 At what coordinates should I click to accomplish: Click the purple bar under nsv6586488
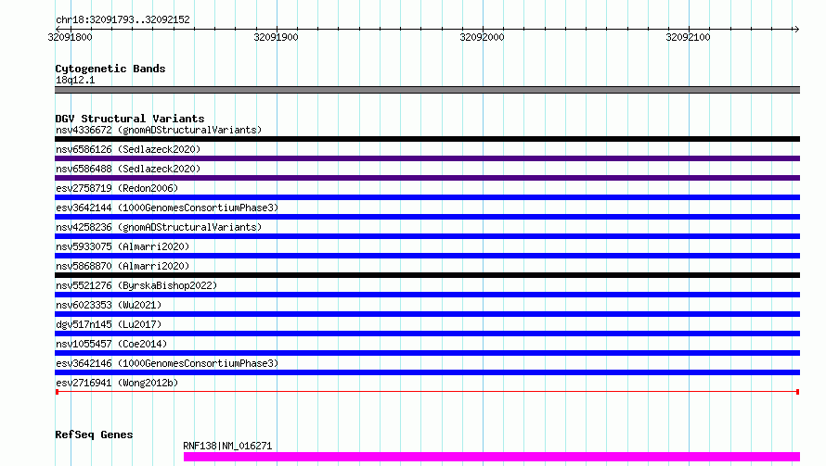427,178
